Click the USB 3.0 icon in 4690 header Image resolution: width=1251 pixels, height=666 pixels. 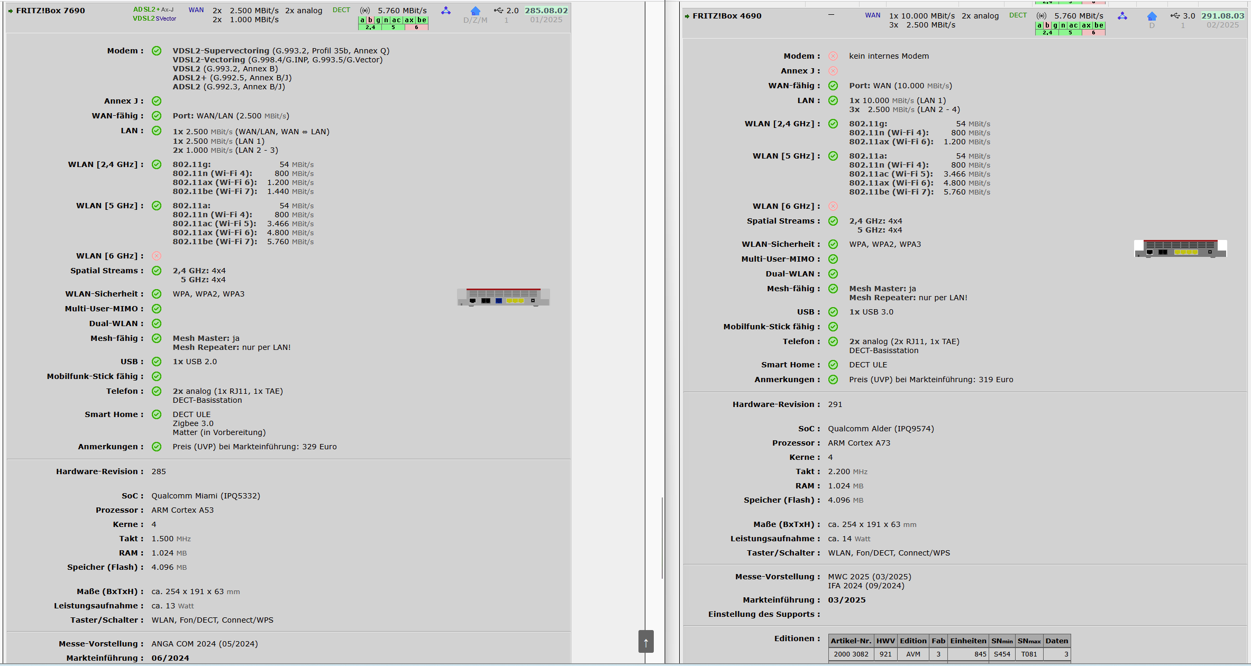pos(1175,16)
